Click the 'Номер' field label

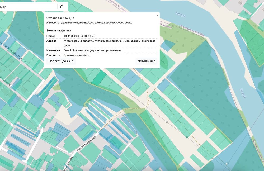(x=51, y=36)
